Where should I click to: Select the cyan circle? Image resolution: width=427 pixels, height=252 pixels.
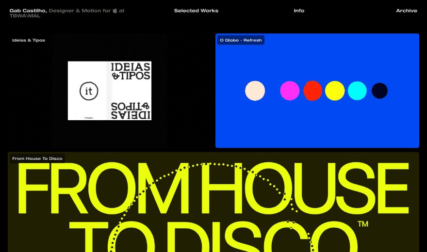tap(357, 91)
